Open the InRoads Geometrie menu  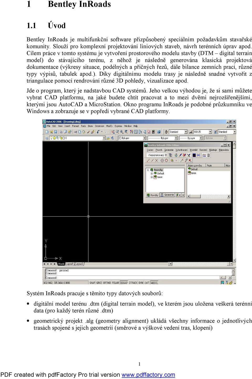(x=169, y=150)
